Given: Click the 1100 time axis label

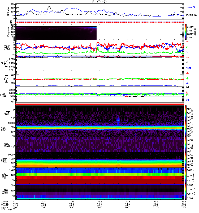Looking at the screenshot, I should tap(156, 207).
